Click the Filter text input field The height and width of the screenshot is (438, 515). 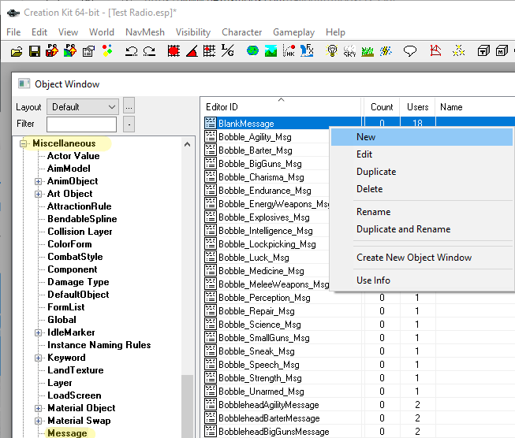point(81,124)
